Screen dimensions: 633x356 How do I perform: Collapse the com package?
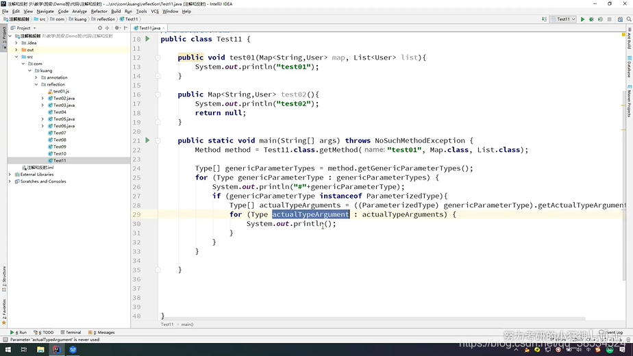[x=23, y=64]
